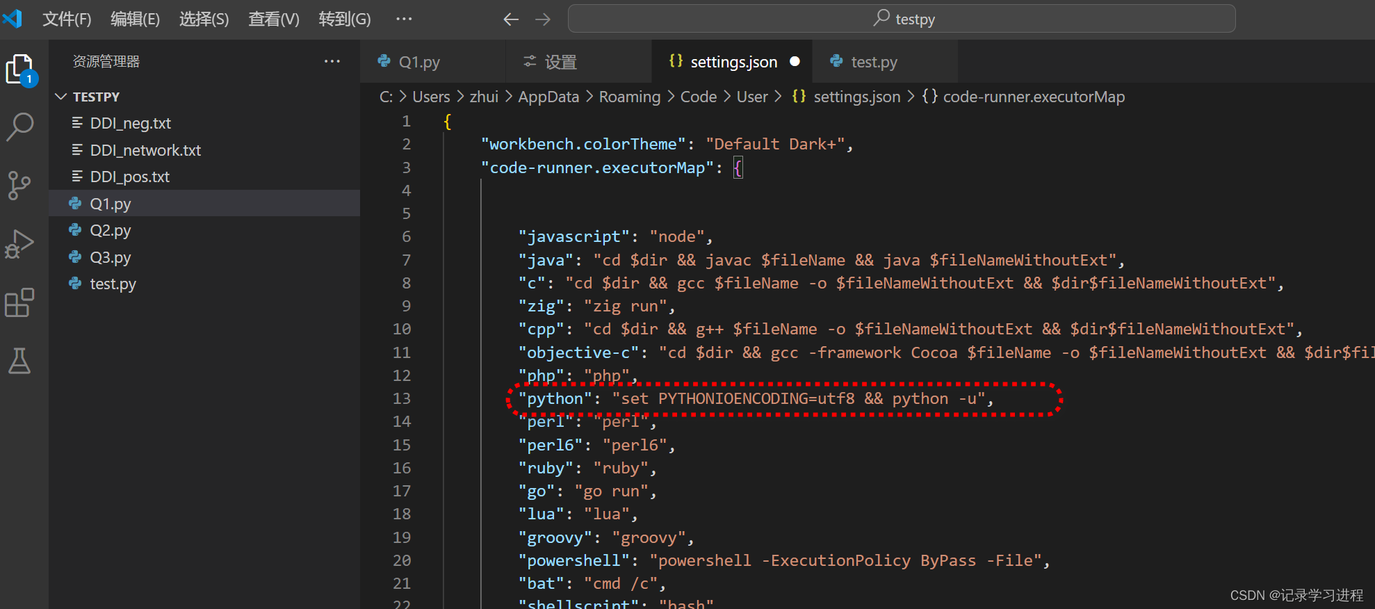Screen dimensions: 1375x609
Task: Open the 编辑(E) menu
Action: 135,19
